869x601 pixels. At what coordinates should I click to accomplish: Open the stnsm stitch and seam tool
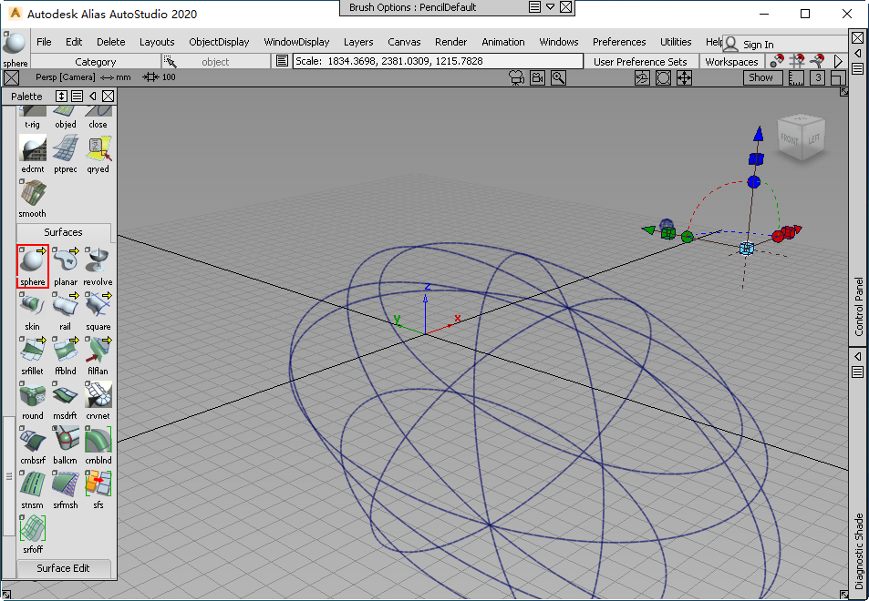pyautogui.click(x=33, y=485)
